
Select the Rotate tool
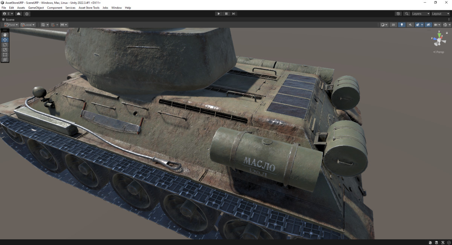(x=5, y=44)
